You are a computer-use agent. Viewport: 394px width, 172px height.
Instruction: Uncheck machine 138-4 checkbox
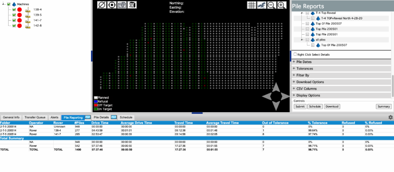[x=14, y=10]
